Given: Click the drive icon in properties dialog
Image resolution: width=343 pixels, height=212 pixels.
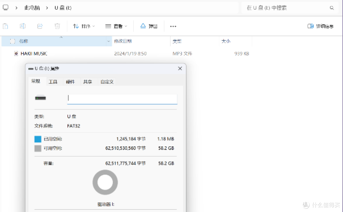Looking at the screenshot, I should [x=40, y=98].
